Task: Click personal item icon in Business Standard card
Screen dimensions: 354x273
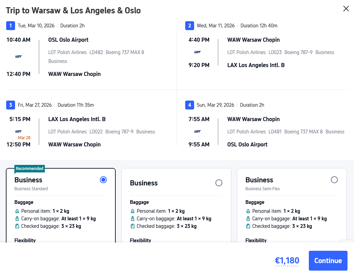Action: point(17,211)
